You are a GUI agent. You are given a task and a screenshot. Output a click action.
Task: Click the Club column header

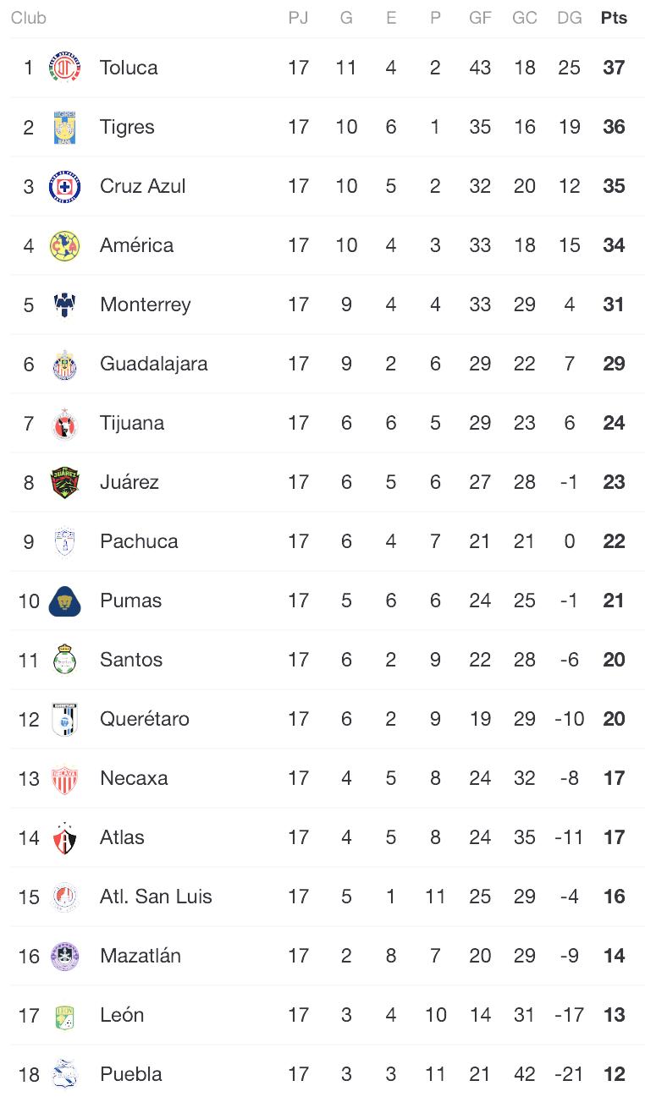pos(28,18)
